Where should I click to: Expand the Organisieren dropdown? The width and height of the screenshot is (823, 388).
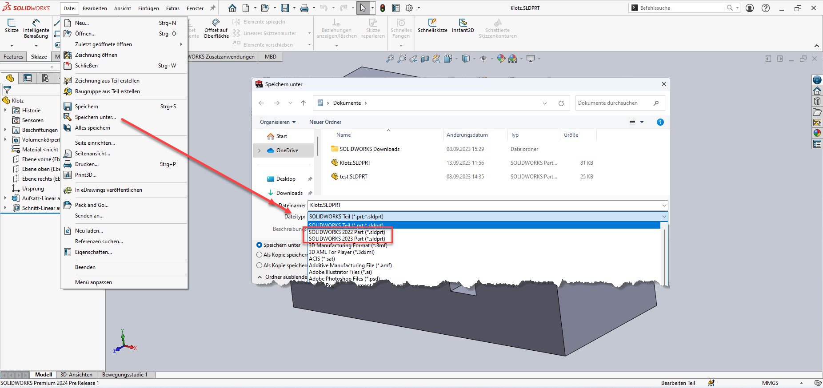tap(277, 122)
